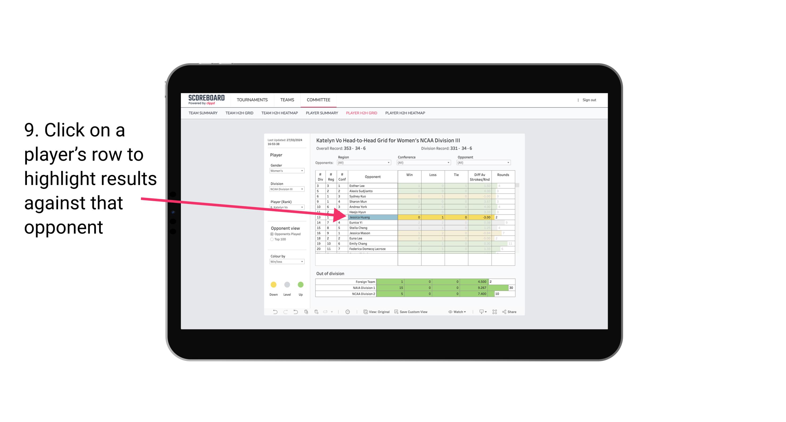Click the PLAYER H2H GRID tab

[x=361, y=114]
